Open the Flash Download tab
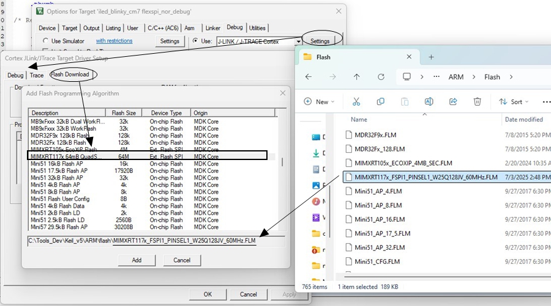 (70, 75)
